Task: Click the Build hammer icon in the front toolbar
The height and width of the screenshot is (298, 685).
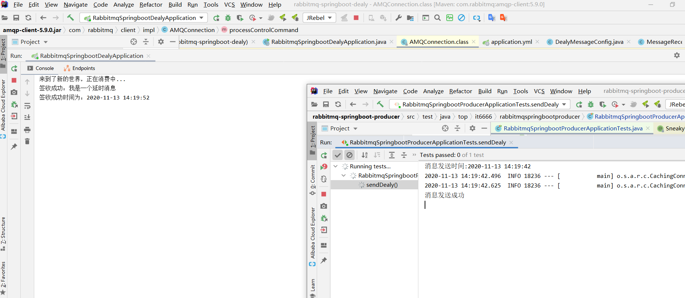Action: point(380,104)
